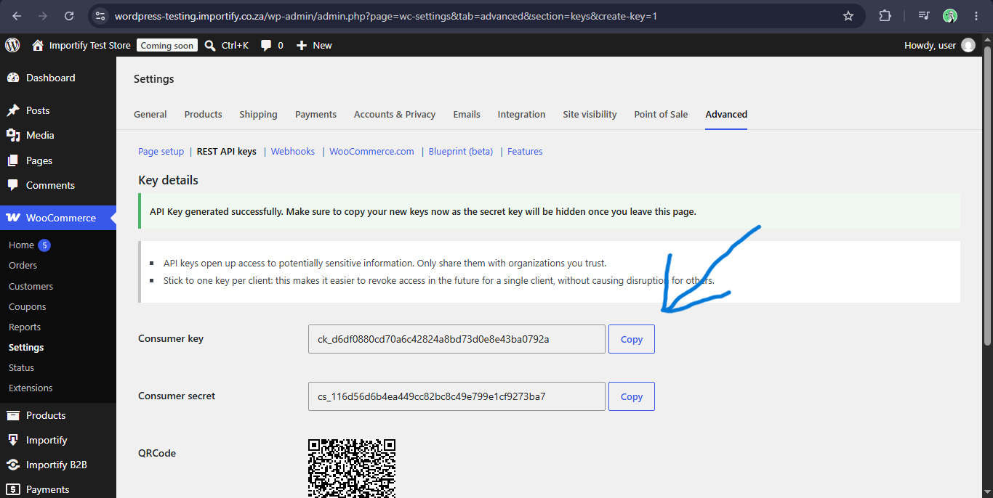This screenshot has height=498, width=993.
Task: Visit Importify Test Store home icon
Action: [38, 45]
